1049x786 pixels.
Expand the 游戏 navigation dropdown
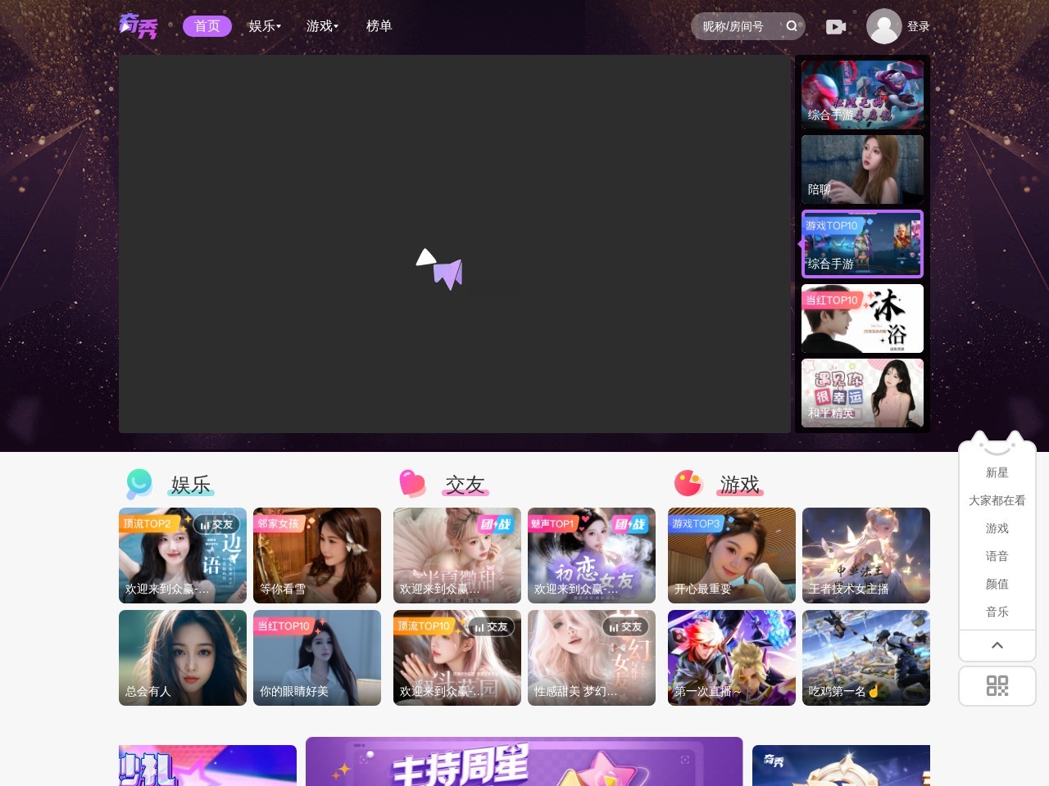pyautogui.click(x=322, y=26)
